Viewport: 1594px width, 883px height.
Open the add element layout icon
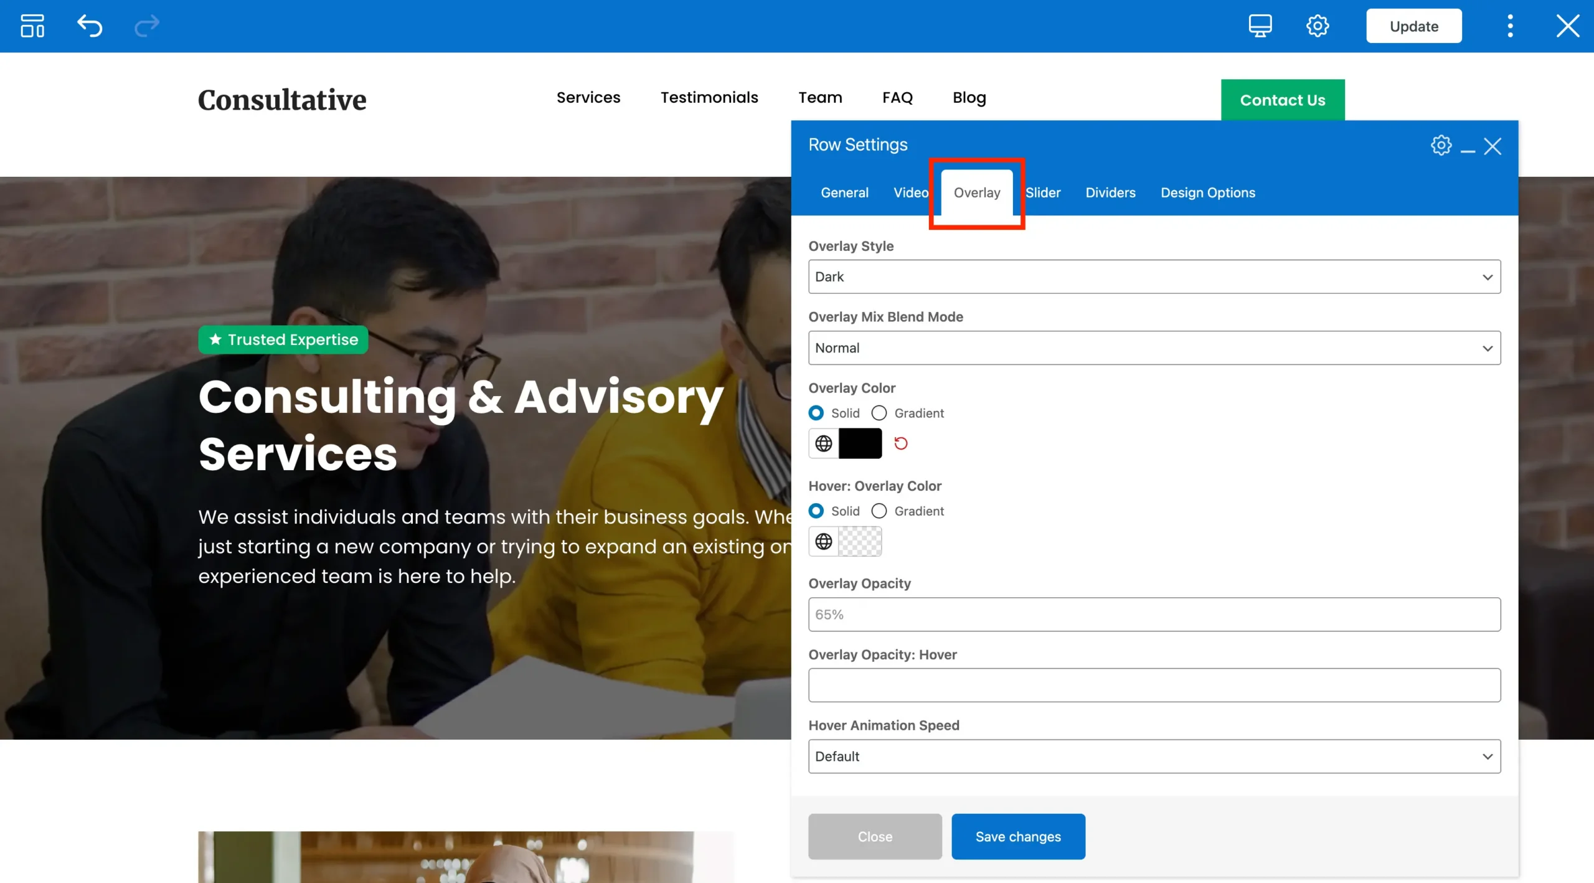coord(32,26)
